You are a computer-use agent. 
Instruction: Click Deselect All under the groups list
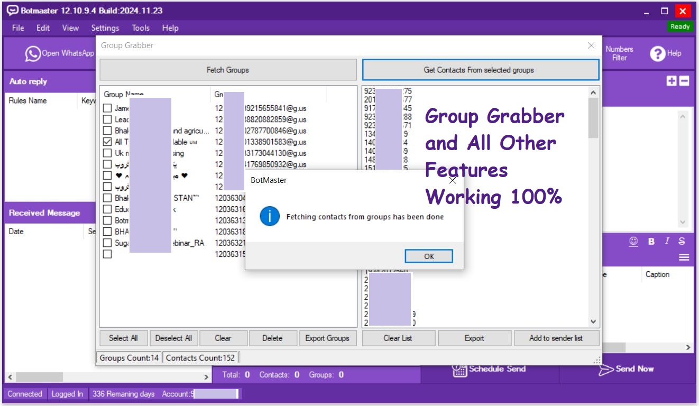pyautogui.click(x=173, y=338)
